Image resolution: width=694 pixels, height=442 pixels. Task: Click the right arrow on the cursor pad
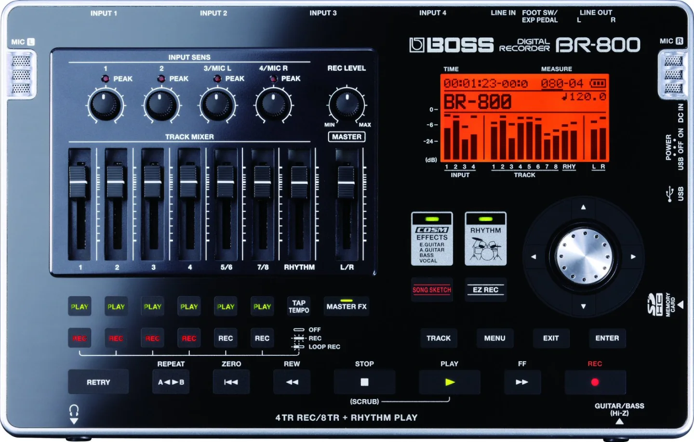coord(633,257)
